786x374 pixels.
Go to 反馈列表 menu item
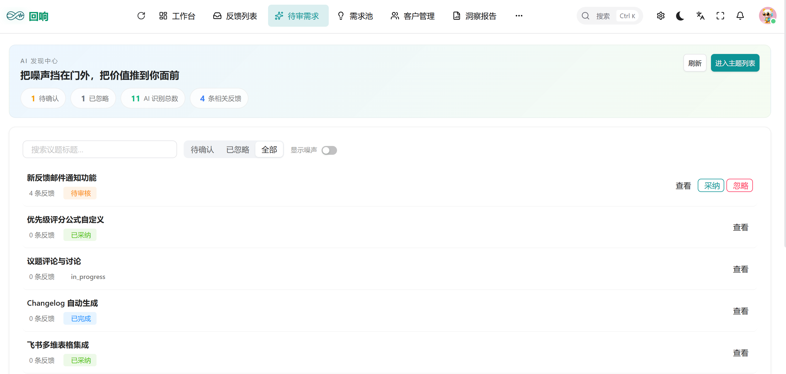235,16
